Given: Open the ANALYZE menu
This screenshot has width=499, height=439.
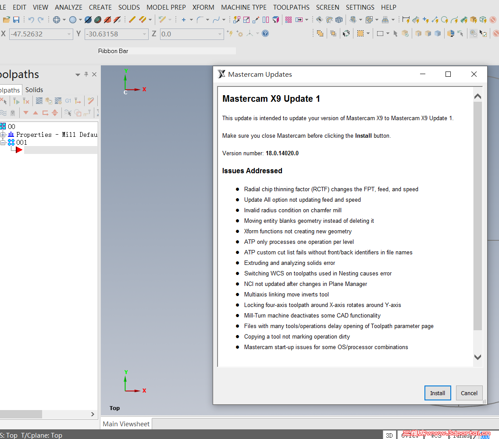Looking at the screenshot, I should [68, 7].
